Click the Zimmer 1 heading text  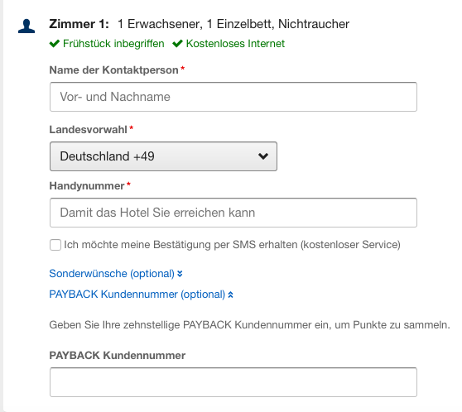click(79, 24)
